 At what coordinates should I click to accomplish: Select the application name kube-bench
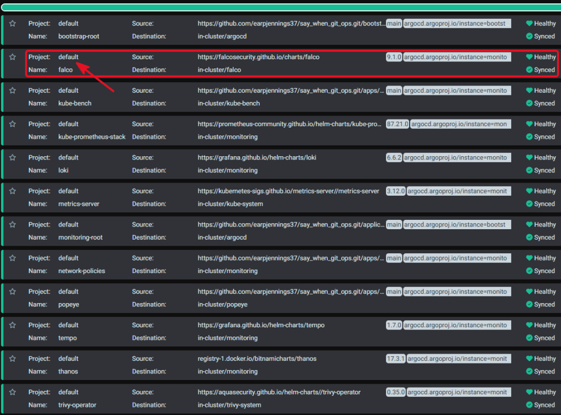tap(75, 104)
